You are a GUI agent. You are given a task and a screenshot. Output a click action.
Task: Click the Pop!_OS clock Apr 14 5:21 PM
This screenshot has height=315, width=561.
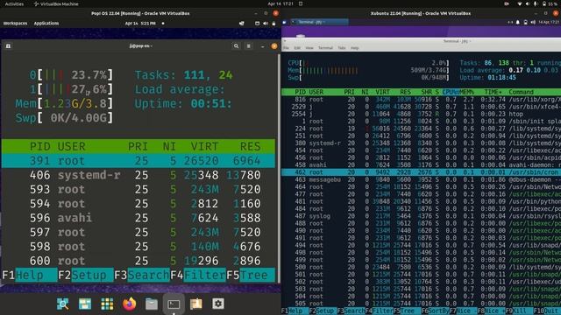tap(140, 24)
